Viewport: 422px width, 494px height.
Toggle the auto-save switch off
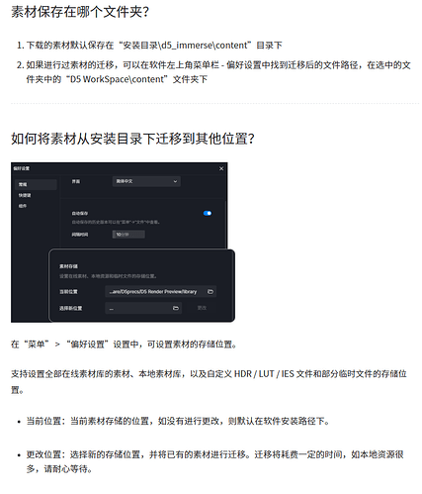point(208,213)
